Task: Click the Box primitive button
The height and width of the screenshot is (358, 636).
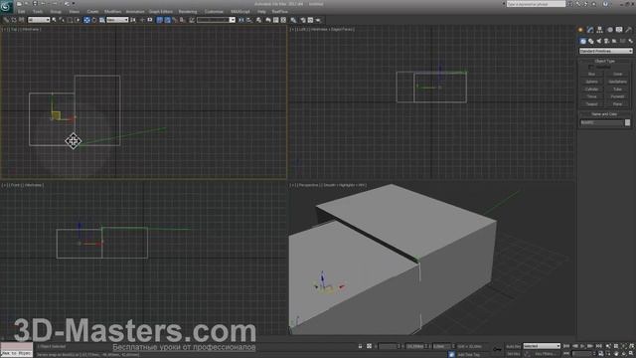Action: point(592,74)
